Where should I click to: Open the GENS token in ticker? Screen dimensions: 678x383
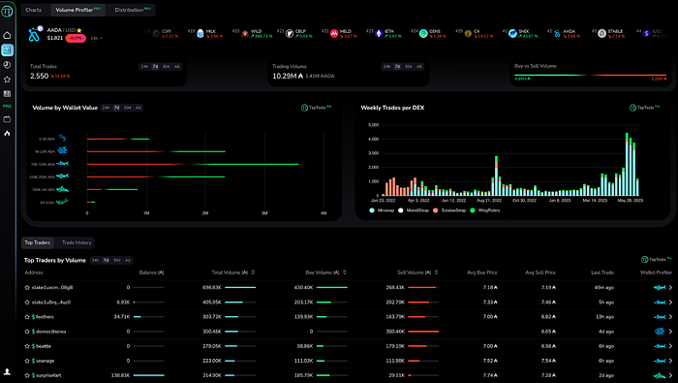(429, 33)
